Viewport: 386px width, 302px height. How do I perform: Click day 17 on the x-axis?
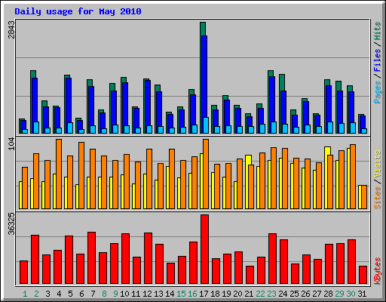point(204,294)
